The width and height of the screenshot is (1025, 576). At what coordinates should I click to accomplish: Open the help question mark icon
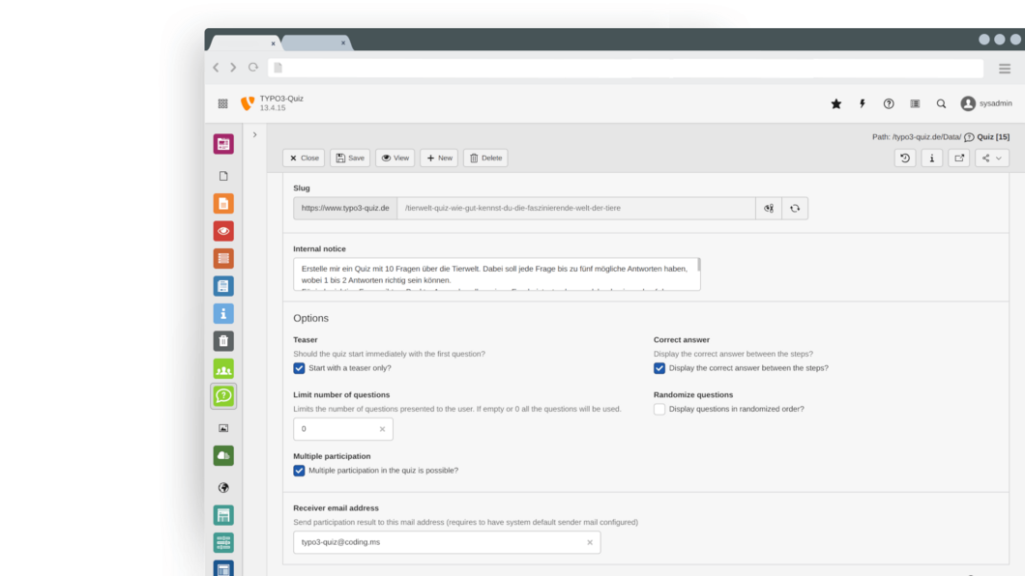click(889, 104)
